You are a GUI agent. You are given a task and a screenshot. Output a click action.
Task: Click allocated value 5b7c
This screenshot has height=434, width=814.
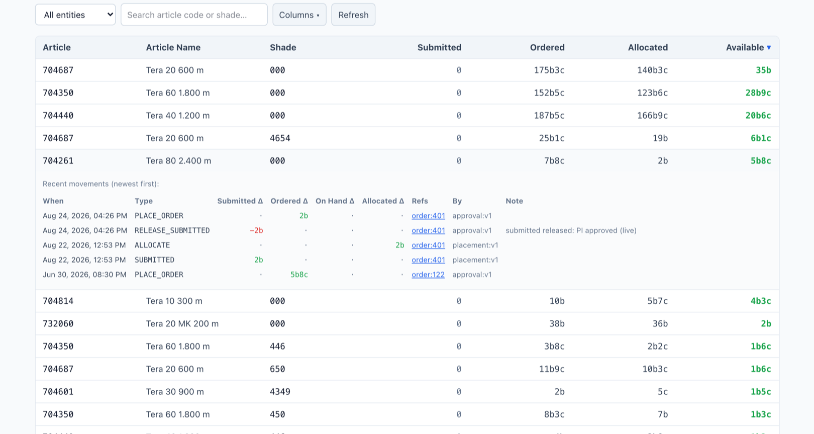[x=657, y=301]
